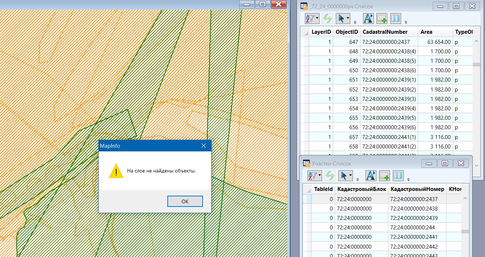Tick row selector box for ObjectID 652

click(x=305, y=89)
